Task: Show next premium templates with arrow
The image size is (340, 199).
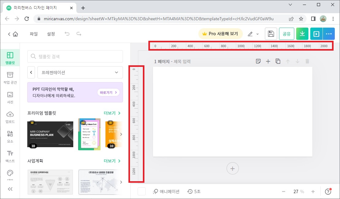Action: [121, 134]
